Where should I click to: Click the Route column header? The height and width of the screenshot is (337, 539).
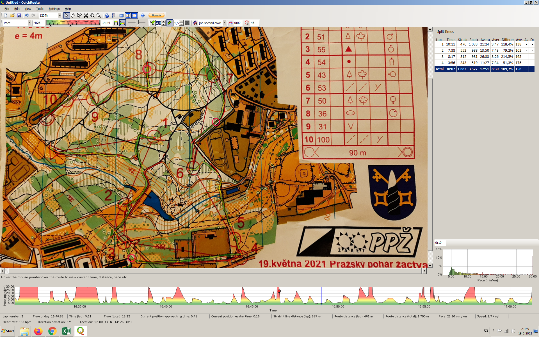[474, 40]
